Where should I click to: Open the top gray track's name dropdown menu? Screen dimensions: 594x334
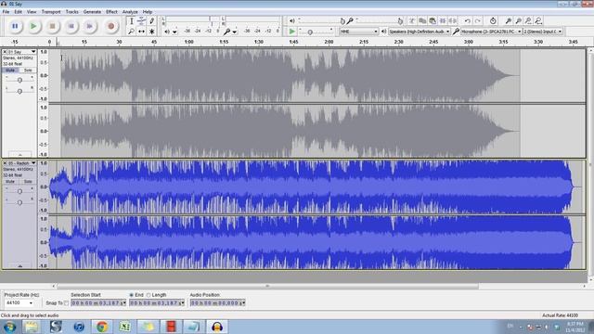[21, 52]
